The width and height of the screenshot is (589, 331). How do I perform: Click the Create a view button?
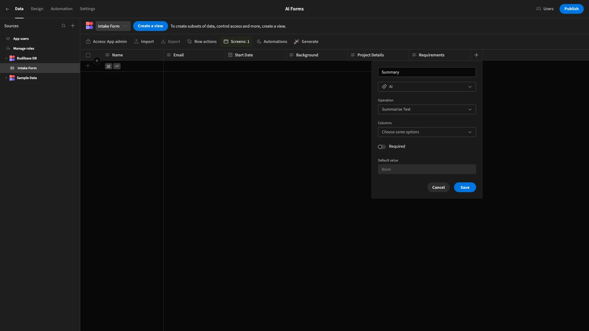(150, 26)
